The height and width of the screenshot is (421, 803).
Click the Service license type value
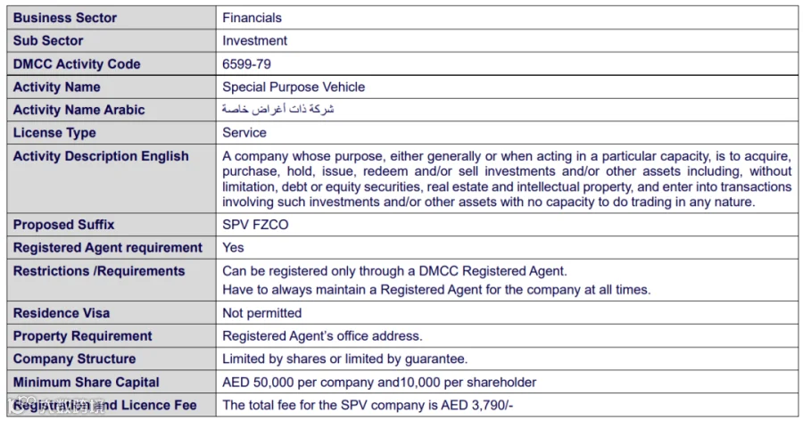pyautogui.click(x=244, y=133)
